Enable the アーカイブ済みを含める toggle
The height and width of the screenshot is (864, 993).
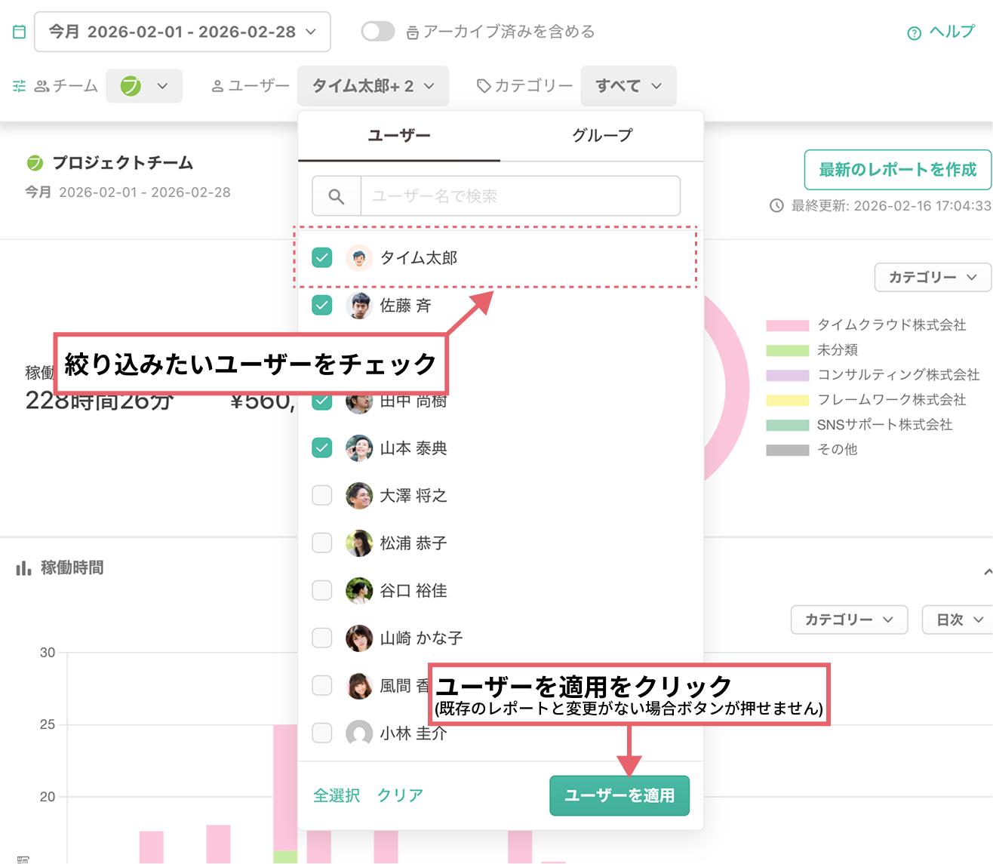tap(377, 31)
